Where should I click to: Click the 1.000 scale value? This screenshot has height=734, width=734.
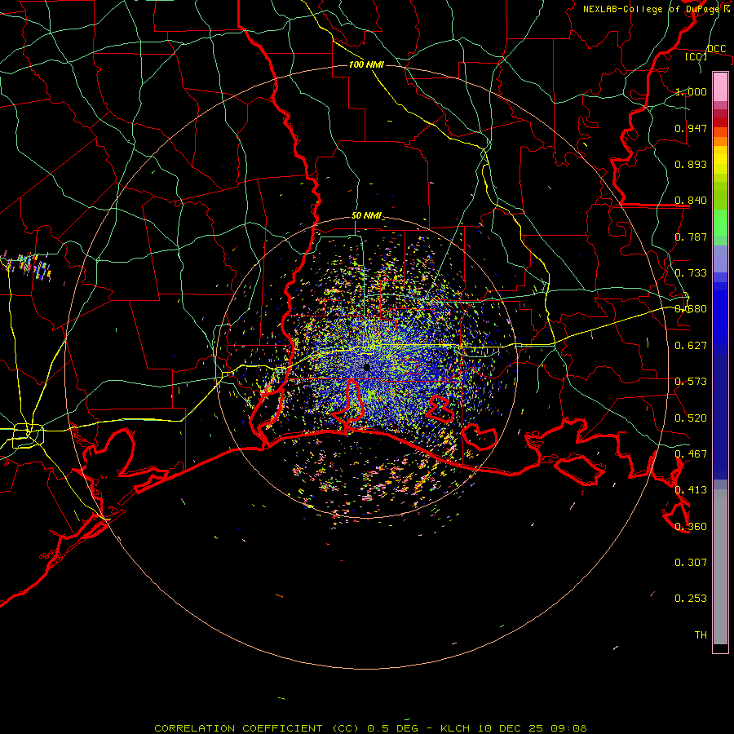(x=691, y=91)
